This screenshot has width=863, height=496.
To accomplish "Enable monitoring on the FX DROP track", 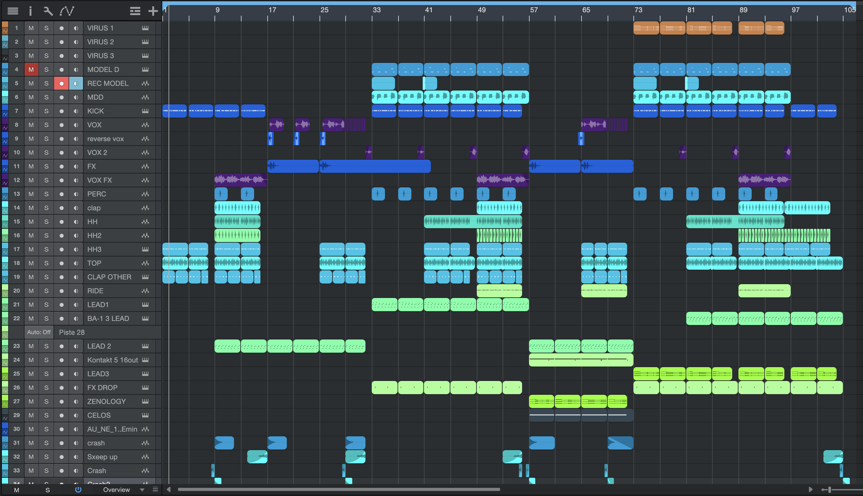I will pos(76,388).
